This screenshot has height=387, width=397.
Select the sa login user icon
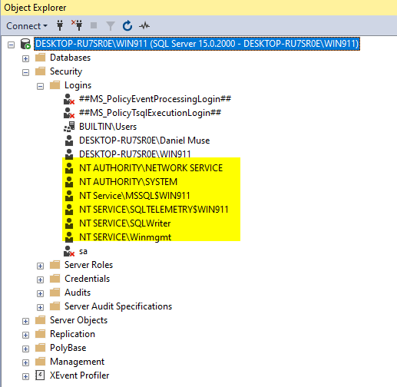coord(69,251)
